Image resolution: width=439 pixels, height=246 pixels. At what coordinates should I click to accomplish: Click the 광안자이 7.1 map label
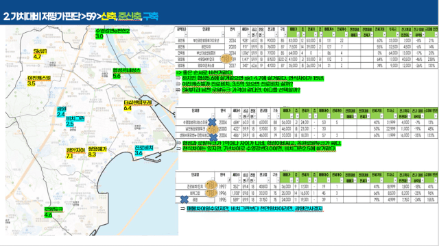tap(75, 153)
